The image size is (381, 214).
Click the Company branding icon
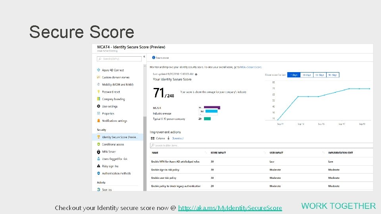[x=98, y=99]
